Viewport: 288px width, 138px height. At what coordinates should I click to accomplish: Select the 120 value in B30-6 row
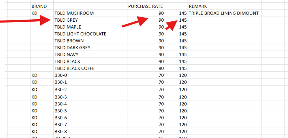coord(176,118)
